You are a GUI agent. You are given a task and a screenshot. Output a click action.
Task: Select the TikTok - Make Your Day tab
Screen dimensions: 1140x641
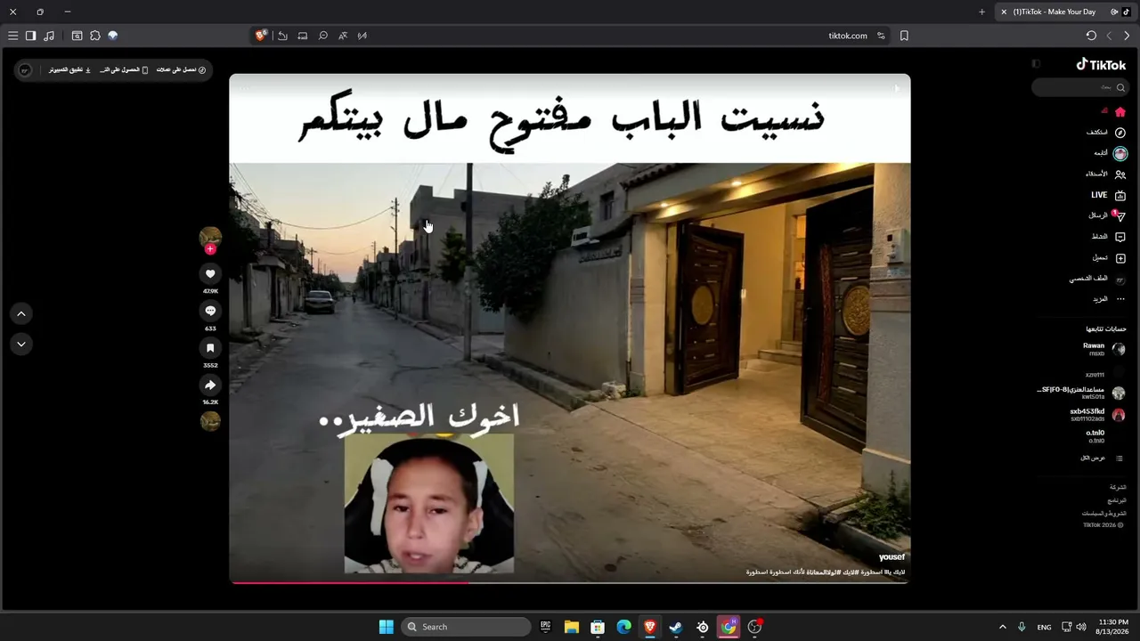[1065, 12]
